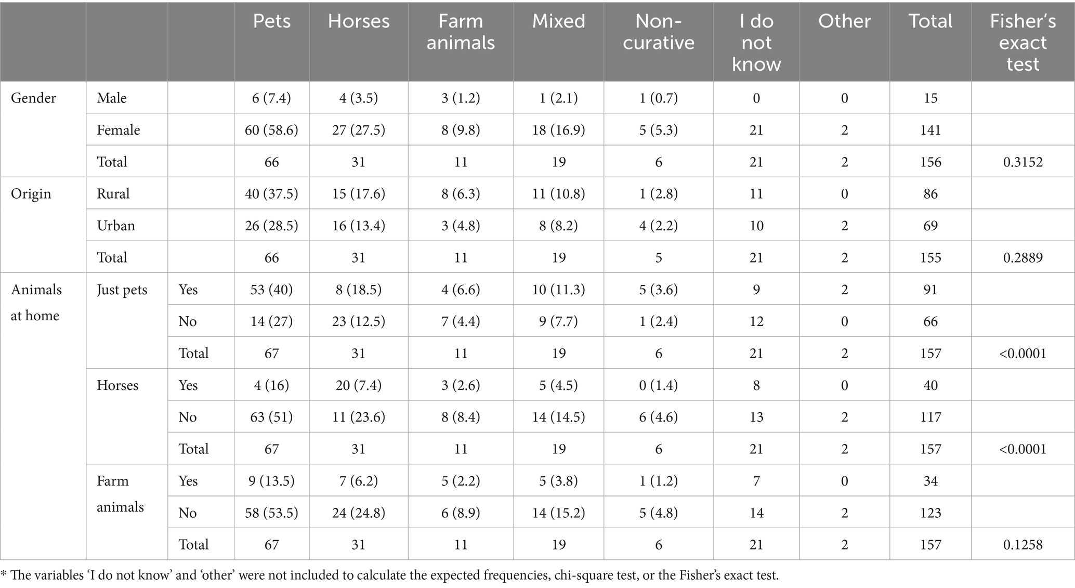The height and width of the screenshot is (588, 1075).
Task: Click the Mixed column header
Action: 558,21
